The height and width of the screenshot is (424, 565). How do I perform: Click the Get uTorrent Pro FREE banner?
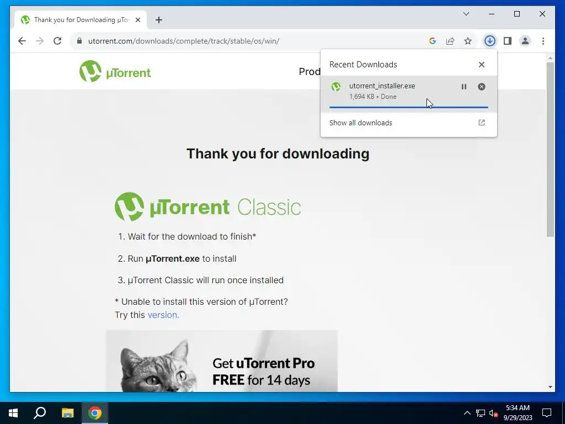(222, 361)
